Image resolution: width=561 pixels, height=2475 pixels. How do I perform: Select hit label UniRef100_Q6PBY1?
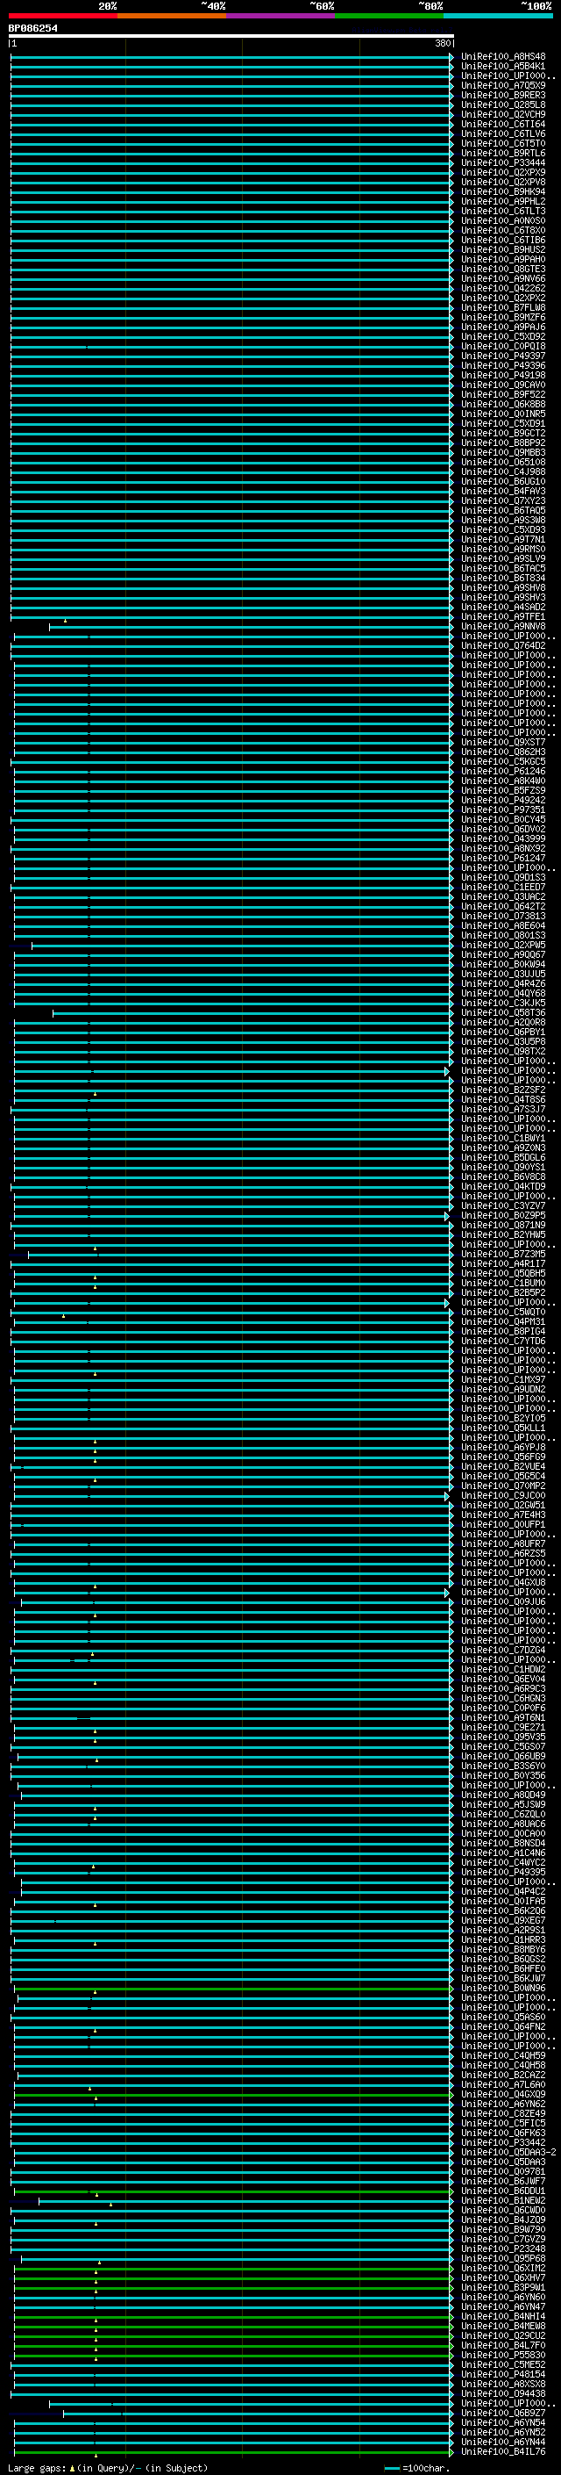point(503,1032)
